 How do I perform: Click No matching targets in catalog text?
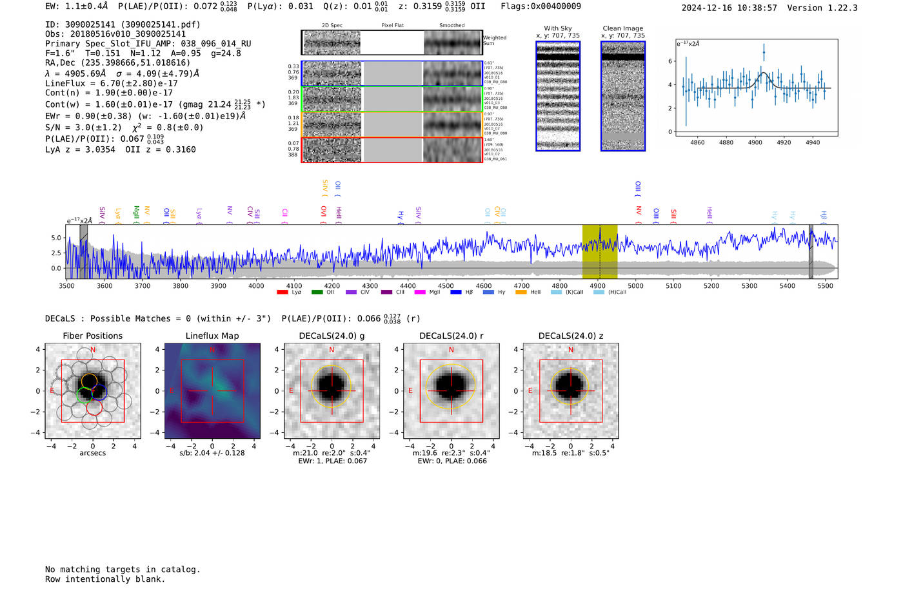[123, 570]
